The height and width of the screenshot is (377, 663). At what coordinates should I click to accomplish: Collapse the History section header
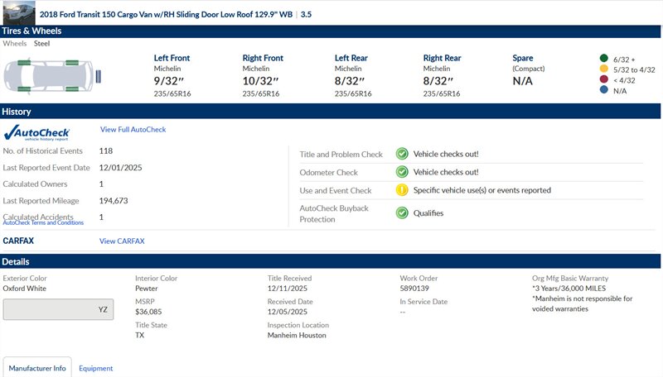point(331,112)
